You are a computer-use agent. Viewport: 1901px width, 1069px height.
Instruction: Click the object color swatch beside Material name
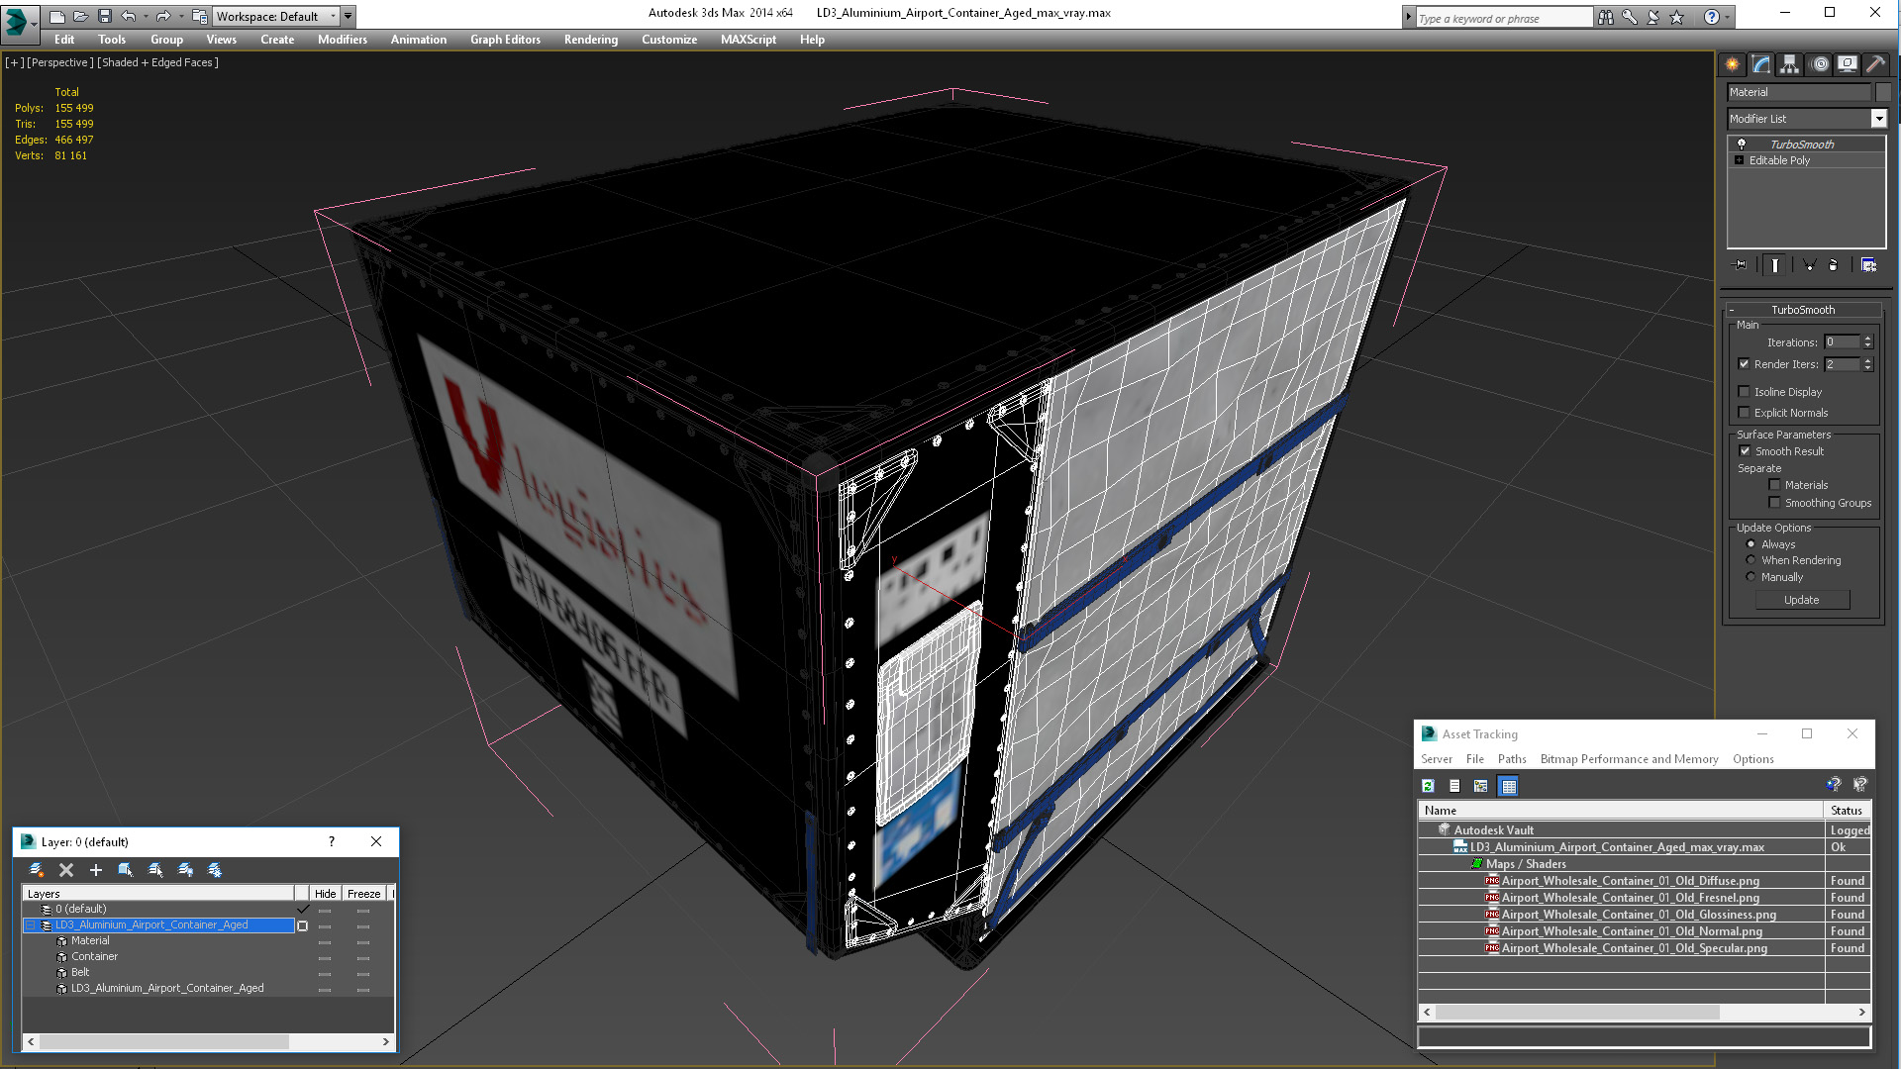tap(1883, 92)
